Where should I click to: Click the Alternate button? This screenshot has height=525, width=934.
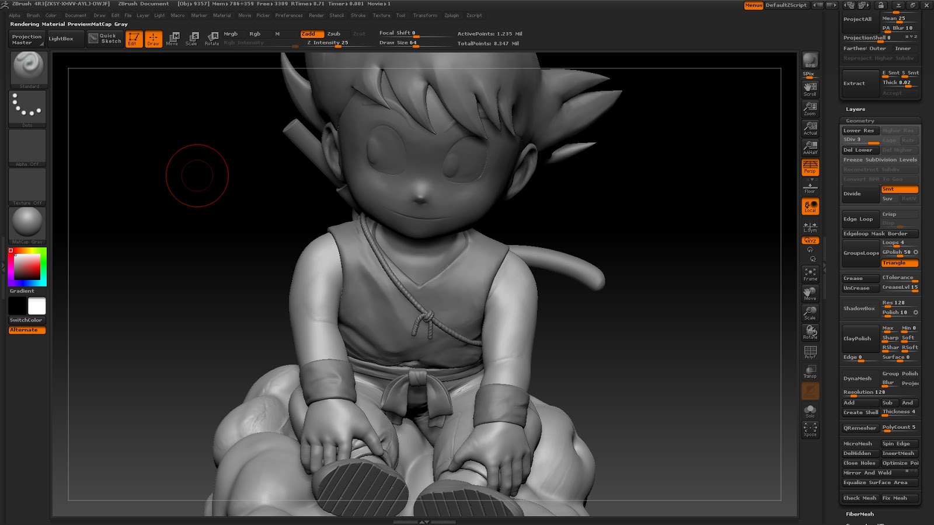[x=27, y=330]
